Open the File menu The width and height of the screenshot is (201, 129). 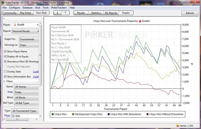click(x=5, y=8)
